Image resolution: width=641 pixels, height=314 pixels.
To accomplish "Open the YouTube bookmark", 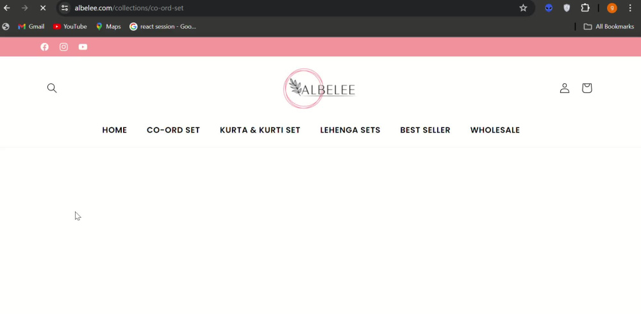I will point(70,26).
